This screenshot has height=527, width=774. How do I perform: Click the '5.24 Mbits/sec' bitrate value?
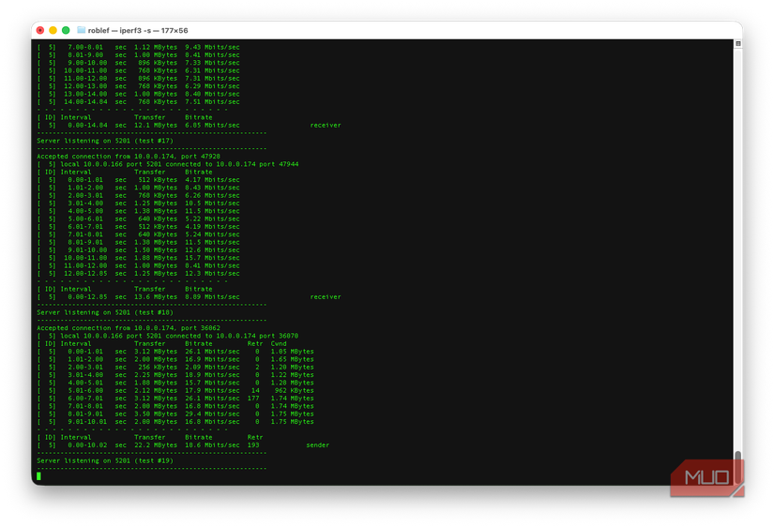212,234
